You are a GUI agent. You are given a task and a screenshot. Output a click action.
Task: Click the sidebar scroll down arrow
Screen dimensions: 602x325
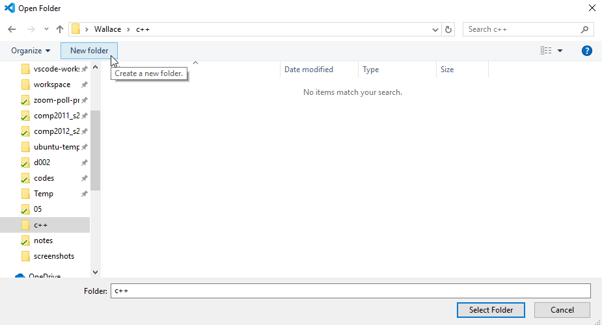click(x=96, y=272)
